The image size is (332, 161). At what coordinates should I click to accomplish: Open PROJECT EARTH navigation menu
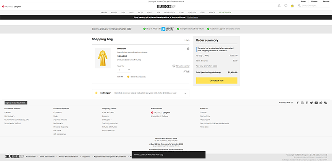[225, 13]
